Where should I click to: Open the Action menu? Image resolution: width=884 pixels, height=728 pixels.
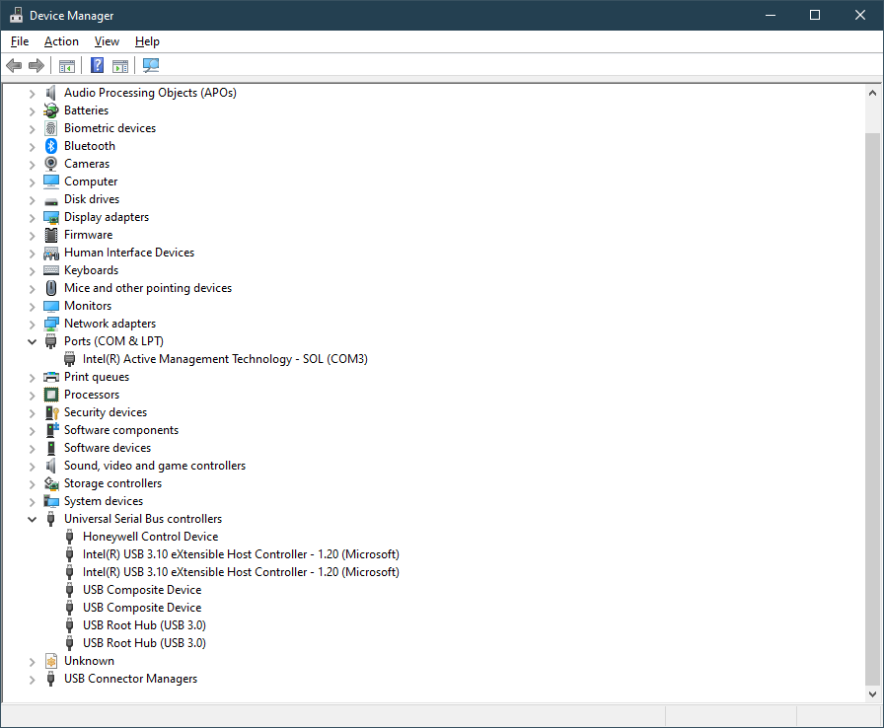click(x=61, y=41)
